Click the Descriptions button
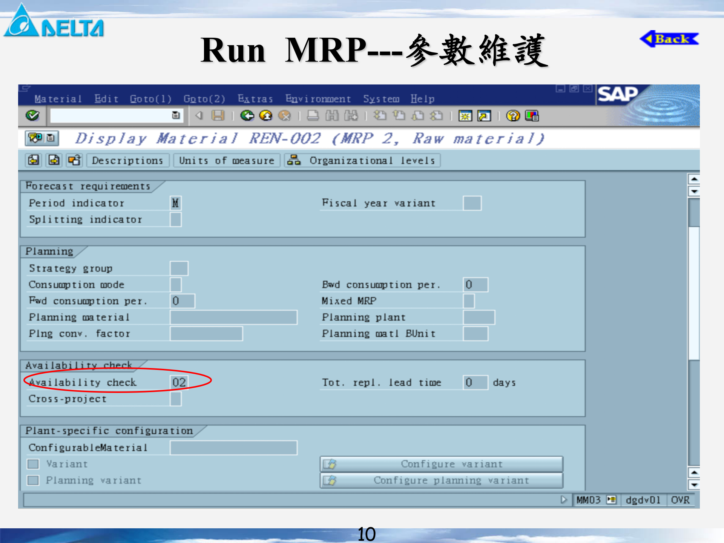 pos(127,160)
